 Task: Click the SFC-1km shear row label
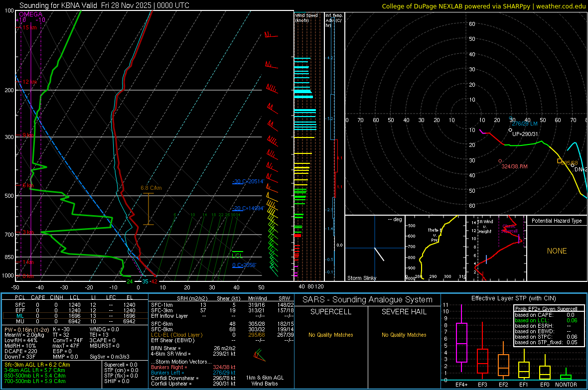tap(162, 305)
